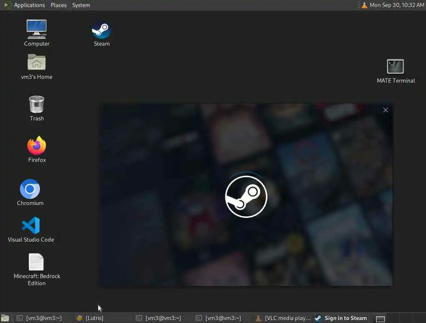Open the Computer desktop icon
The height and width of the screenshot is (323, 426).
37,33
